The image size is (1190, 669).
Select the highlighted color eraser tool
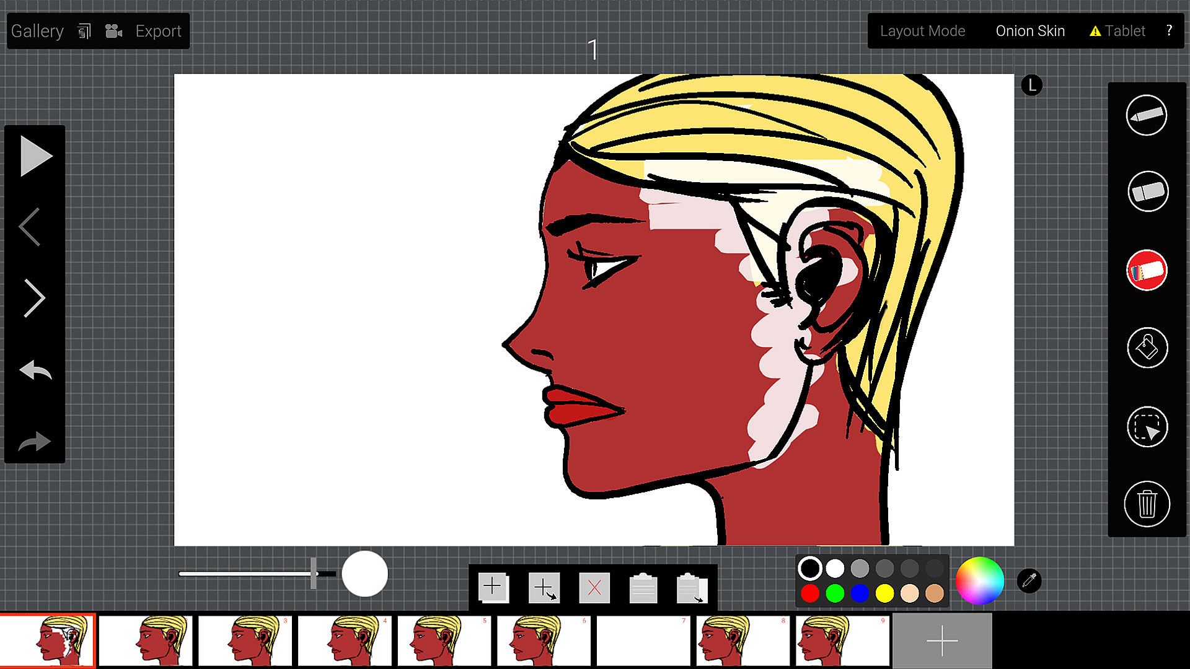[1147, 271]
